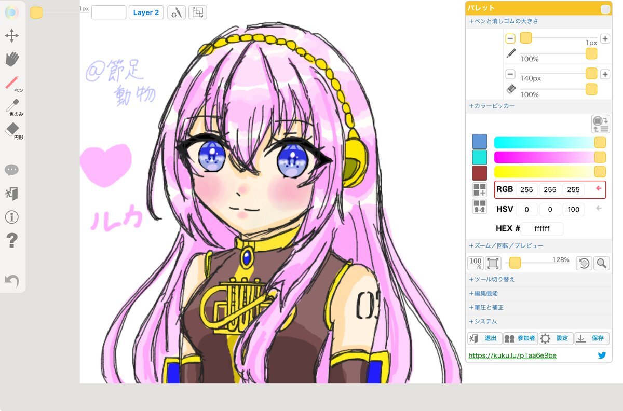Open the color wheel in the left toolbar
Viewport: 623px width, 411px height.
pyautogui.click(x=11, y=12)
